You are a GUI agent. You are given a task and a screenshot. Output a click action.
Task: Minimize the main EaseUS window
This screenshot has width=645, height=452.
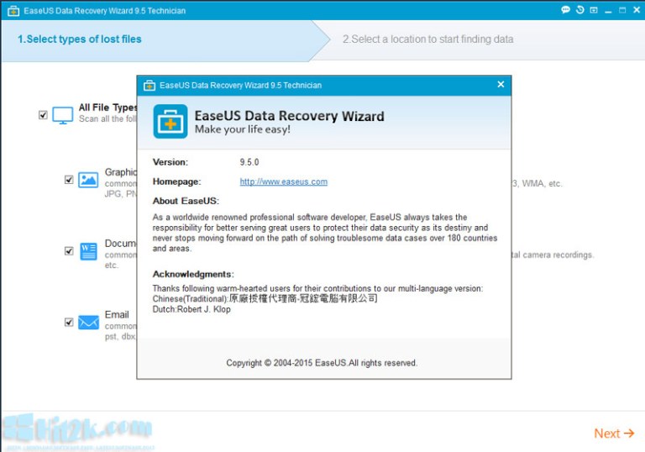608,11
